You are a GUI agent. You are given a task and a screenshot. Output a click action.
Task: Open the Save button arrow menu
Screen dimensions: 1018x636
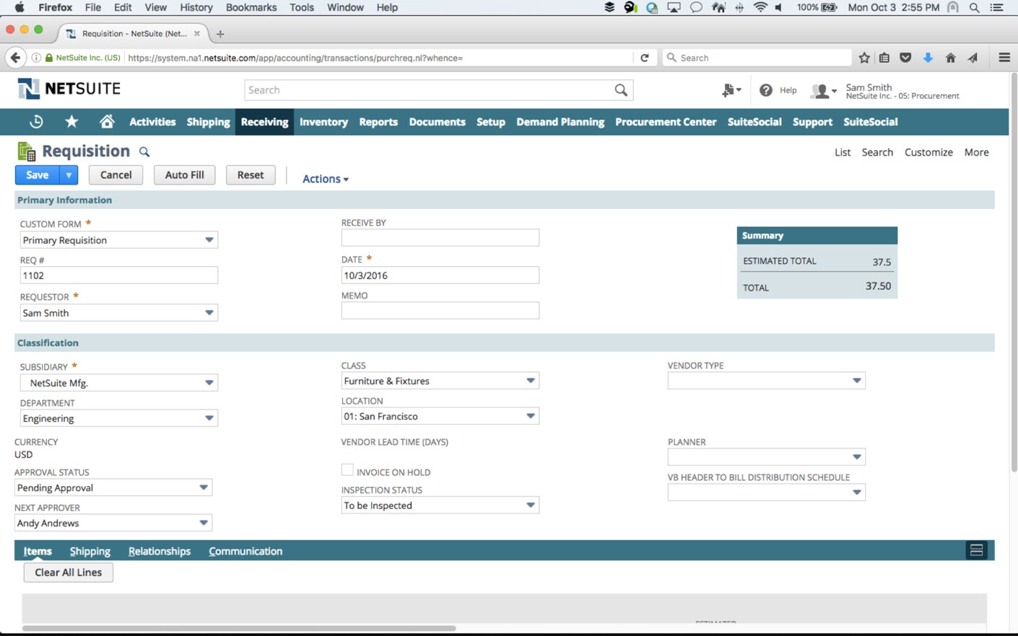coord(69,175)
